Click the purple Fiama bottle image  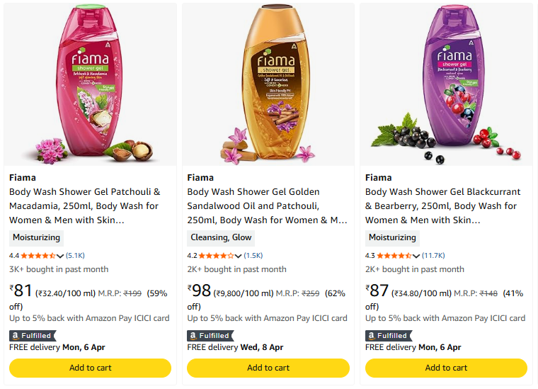[446, 81]
